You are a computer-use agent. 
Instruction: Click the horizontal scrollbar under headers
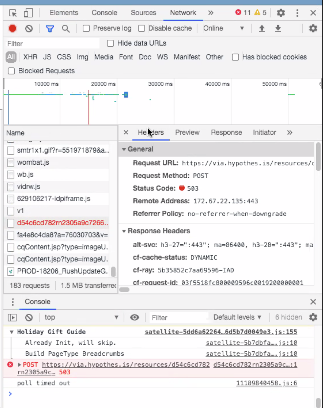click(x=124, y=290)
